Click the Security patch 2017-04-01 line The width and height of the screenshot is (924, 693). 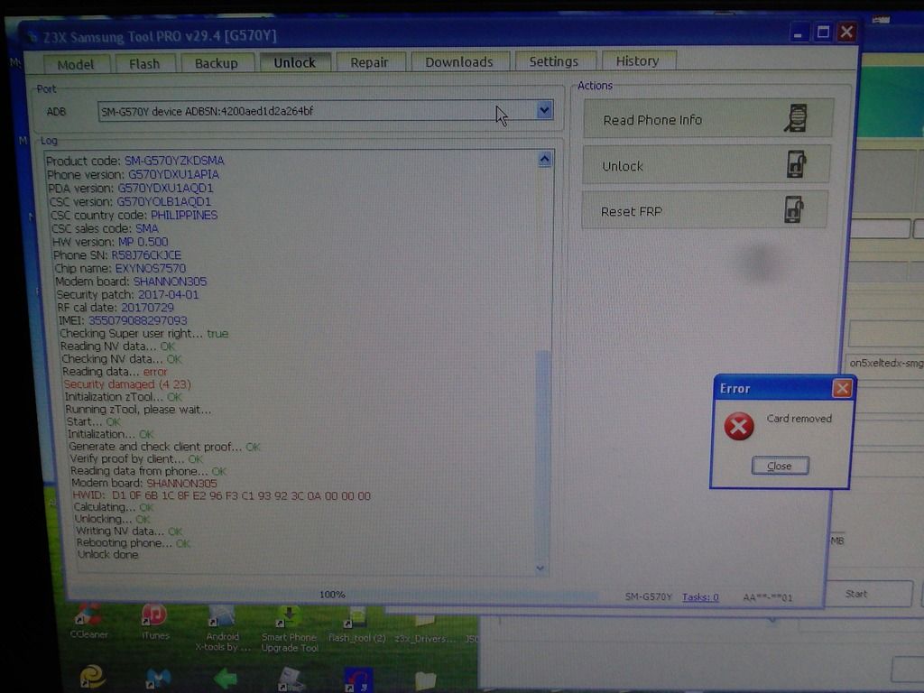pyautogui.click(x=127, y=295)
